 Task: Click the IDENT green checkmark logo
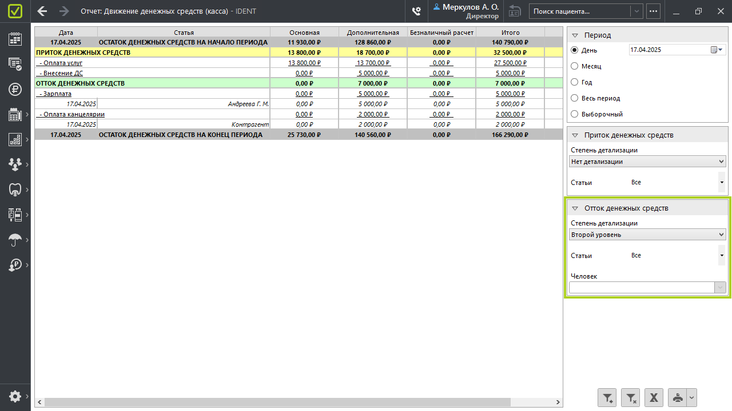[x=15, y=11]
